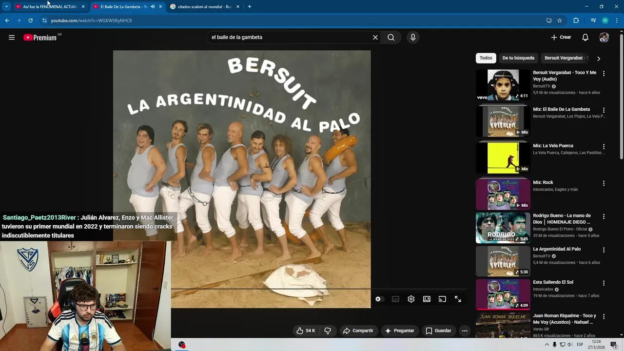Open the YouTube hamburger guide menu
The image size is (624, 351).
[12, 38]
